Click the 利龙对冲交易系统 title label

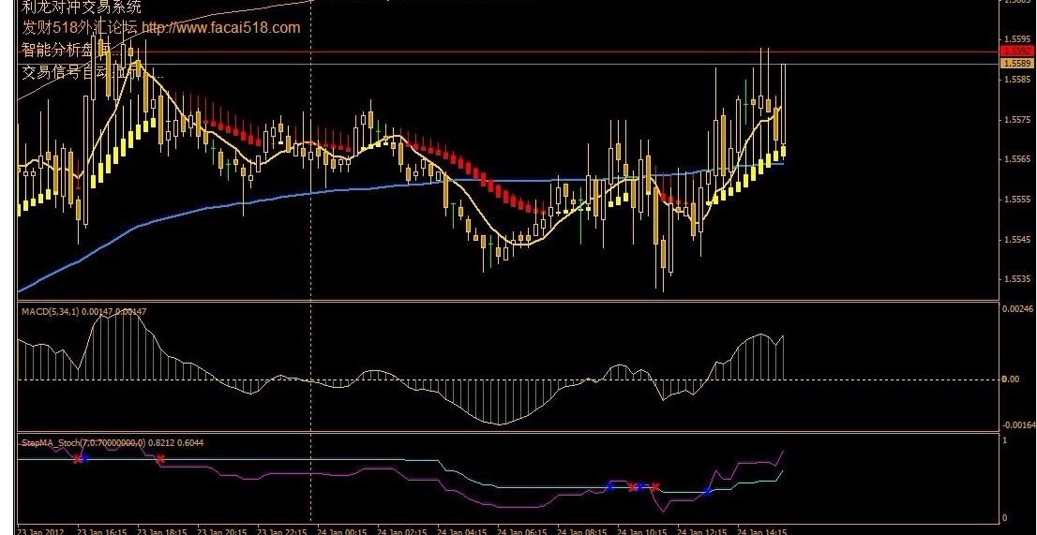tap(81, 7)
